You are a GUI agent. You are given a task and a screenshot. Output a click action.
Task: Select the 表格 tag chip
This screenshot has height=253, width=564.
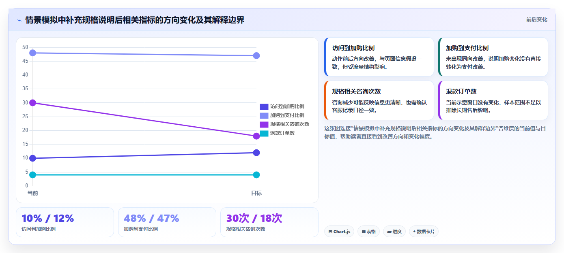click(368, 232)
